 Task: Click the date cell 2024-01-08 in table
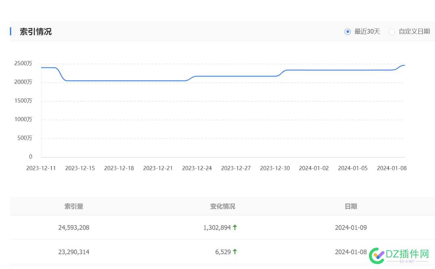tap(351, 252)
